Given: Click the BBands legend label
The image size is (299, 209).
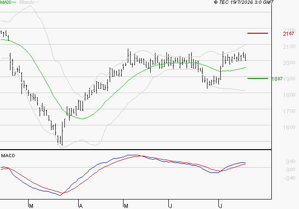Looking at the screenshot, I should coord(27,2).
